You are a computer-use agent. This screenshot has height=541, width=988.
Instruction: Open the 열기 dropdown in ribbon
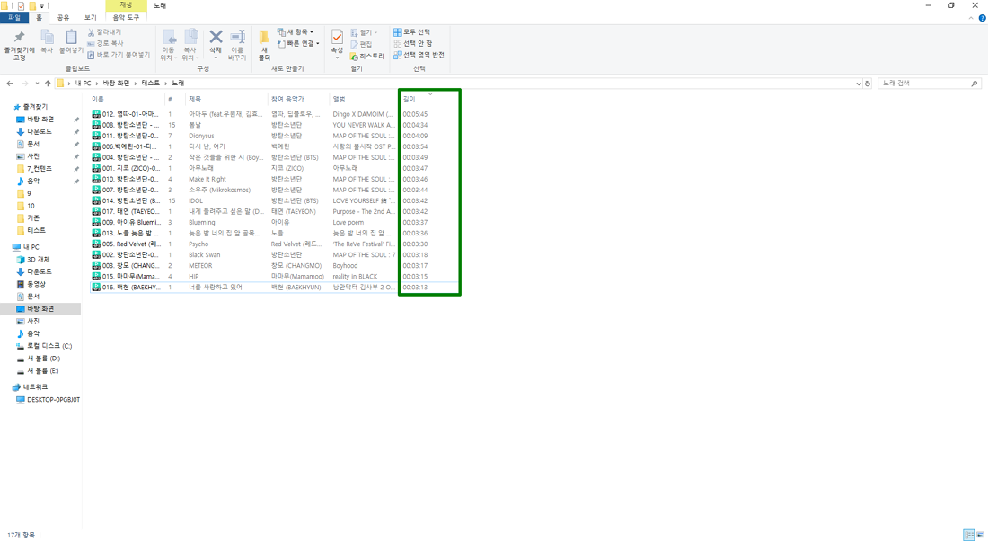point(364,32)
